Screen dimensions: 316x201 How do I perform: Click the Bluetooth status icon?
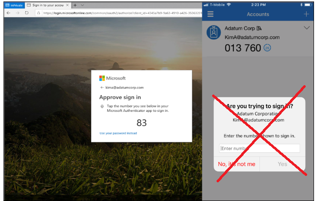click(x=301, y=4)
